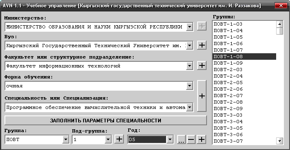Click the groups list scroll up arrow
The width and height of the screenshot is (290, 150).
[280, 24]
